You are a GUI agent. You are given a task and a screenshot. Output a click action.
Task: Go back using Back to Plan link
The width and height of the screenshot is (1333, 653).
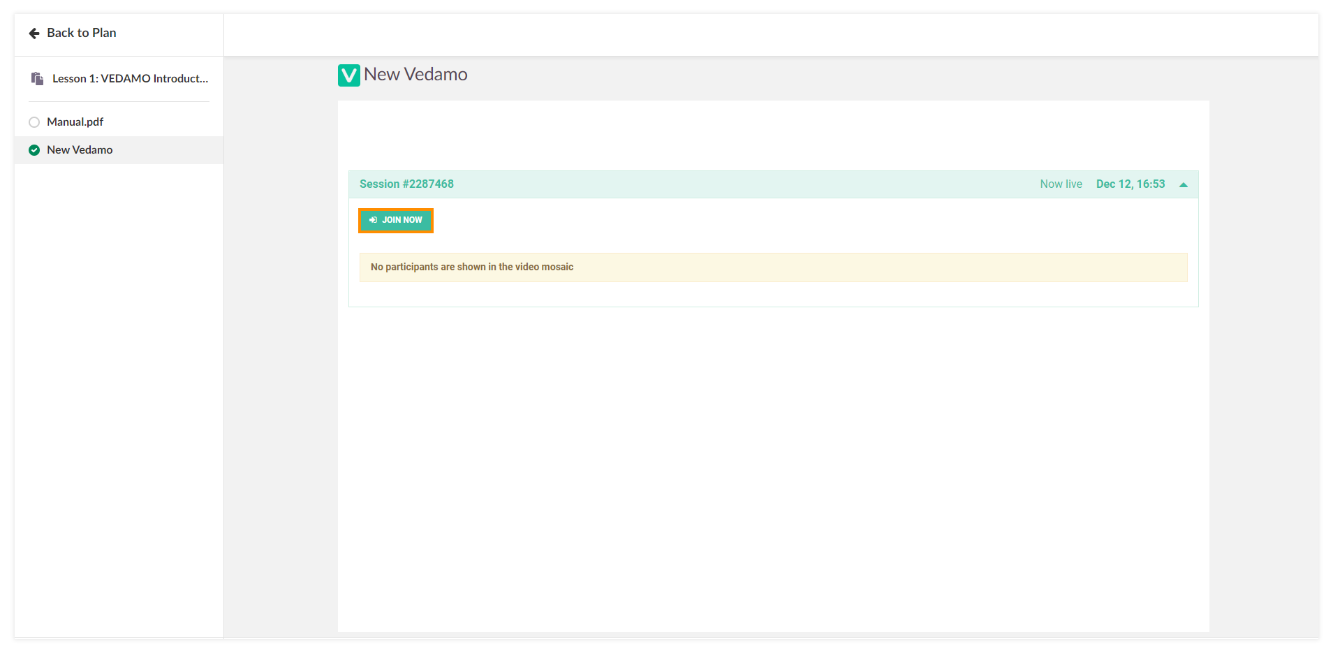[x=72, y=33]
